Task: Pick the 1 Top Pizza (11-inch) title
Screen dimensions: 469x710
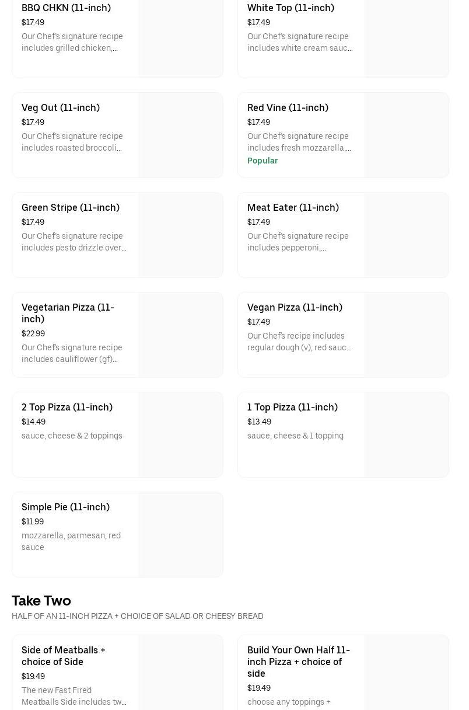Action: coord(292,407)
